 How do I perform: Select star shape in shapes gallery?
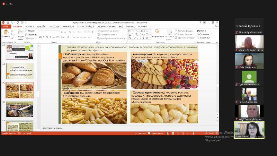pyautogui.click(x=147, y=38)
